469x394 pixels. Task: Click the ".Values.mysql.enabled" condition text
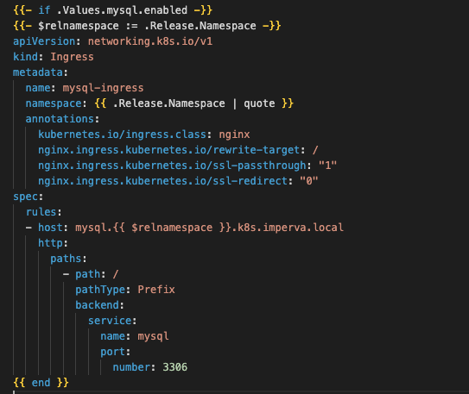[122, 10]
